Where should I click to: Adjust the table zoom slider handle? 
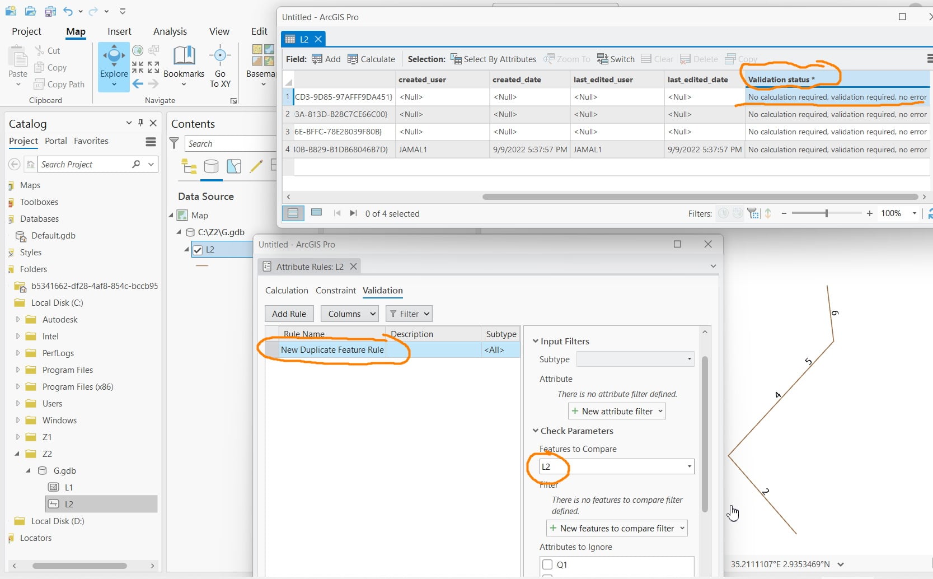point(826,213)
